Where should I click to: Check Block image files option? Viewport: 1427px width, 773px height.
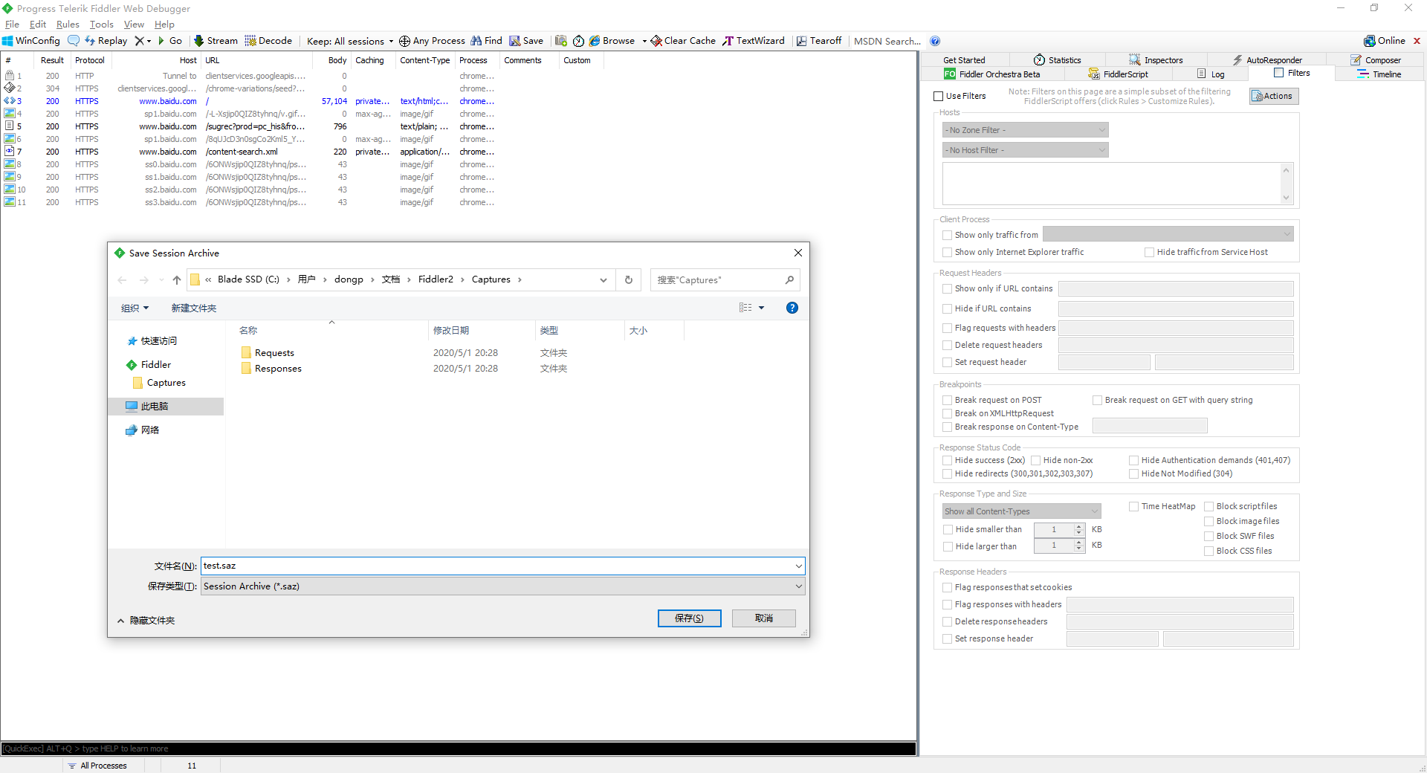[x=1208, y=522]
